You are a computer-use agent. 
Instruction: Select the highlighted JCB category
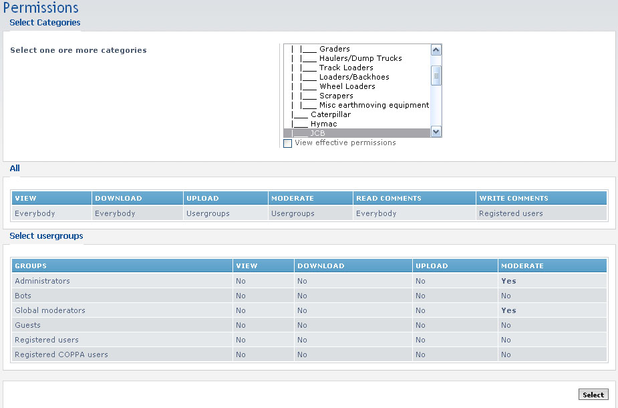coord(317,133)
